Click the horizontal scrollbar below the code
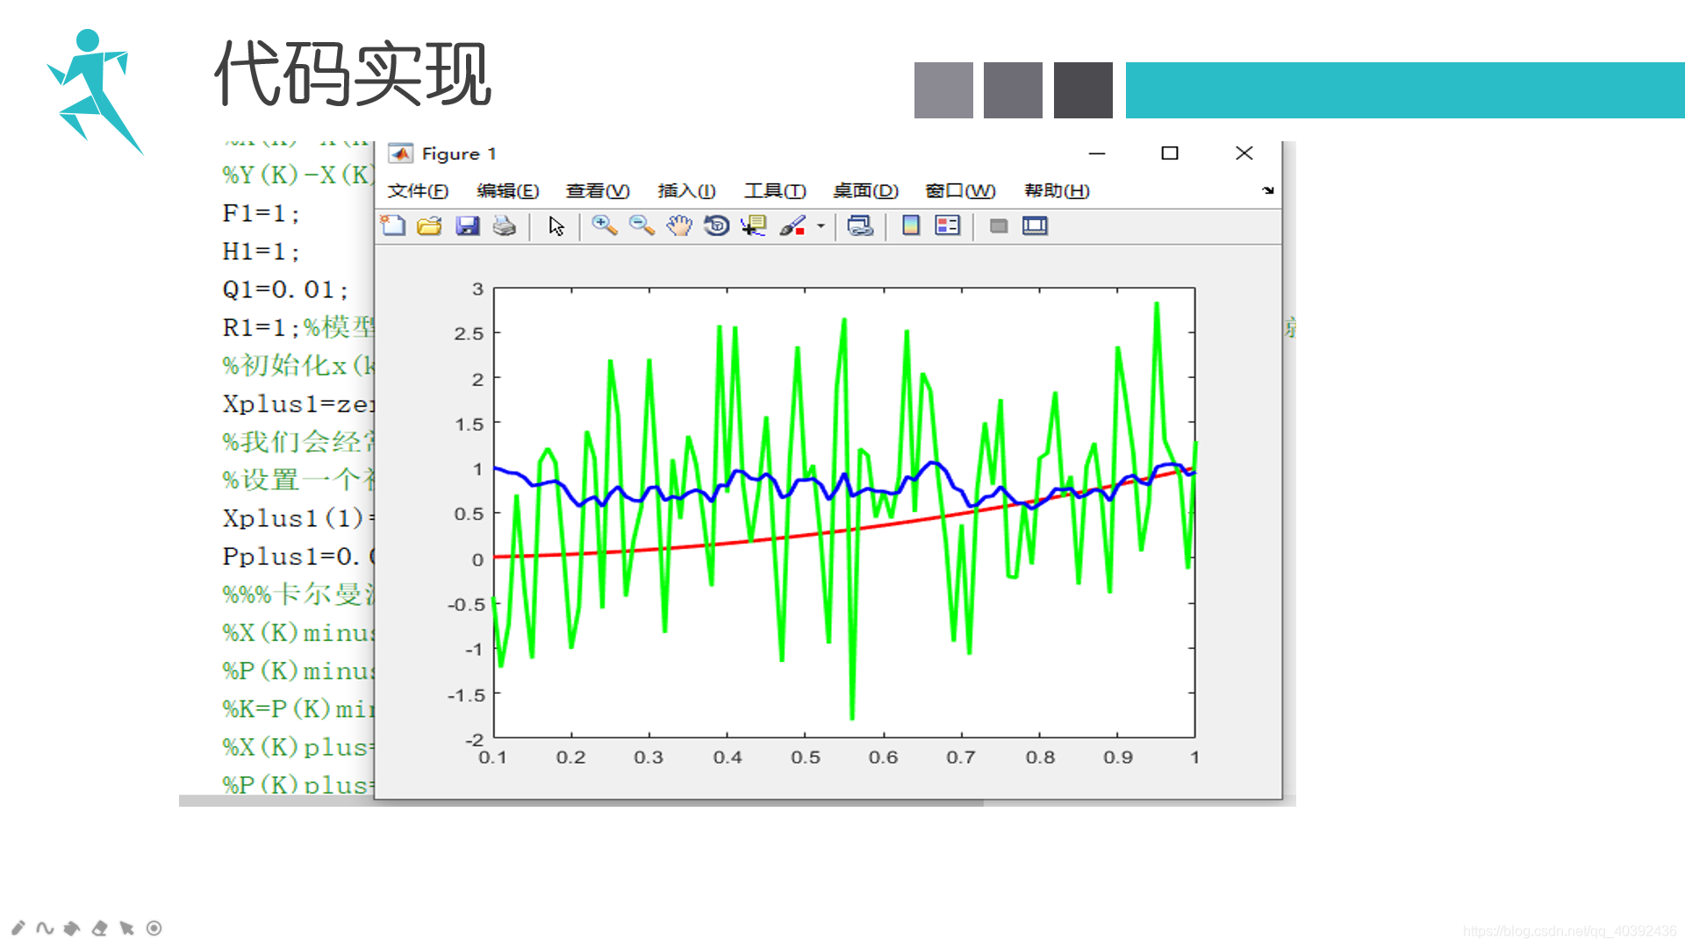Image resolution: width=1685 pixels, height=947 pixels. [581, 801]
